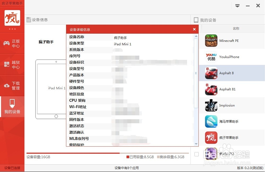Viewport: 265px width, 172px height.
Task: Click the 海马苹果助手 blue app icon
Action: 211,121
